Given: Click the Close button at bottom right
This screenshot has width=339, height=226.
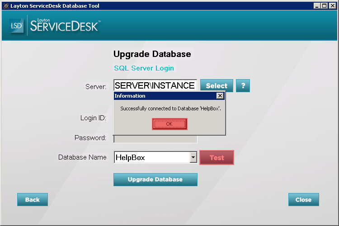Looking at the screenshot, I should (x=304, y=199).
